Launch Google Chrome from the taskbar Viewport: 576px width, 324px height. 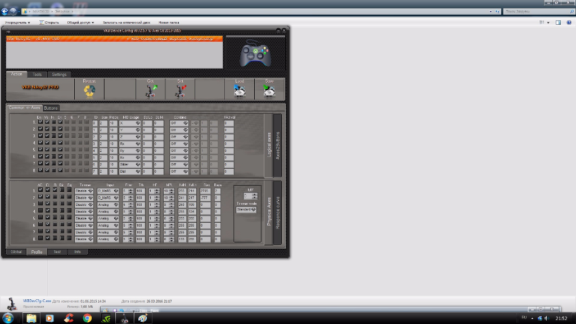tap(87, 318)
